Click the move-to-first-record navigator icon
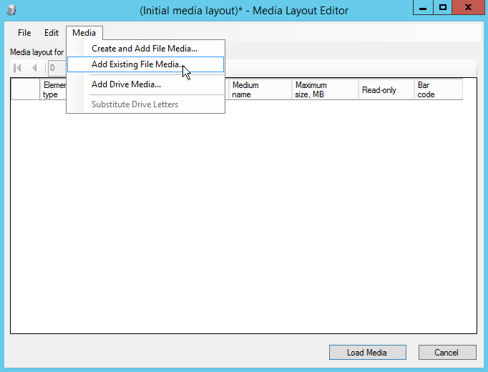Viewport: 488px width, 372px height. tap(18, 68)
